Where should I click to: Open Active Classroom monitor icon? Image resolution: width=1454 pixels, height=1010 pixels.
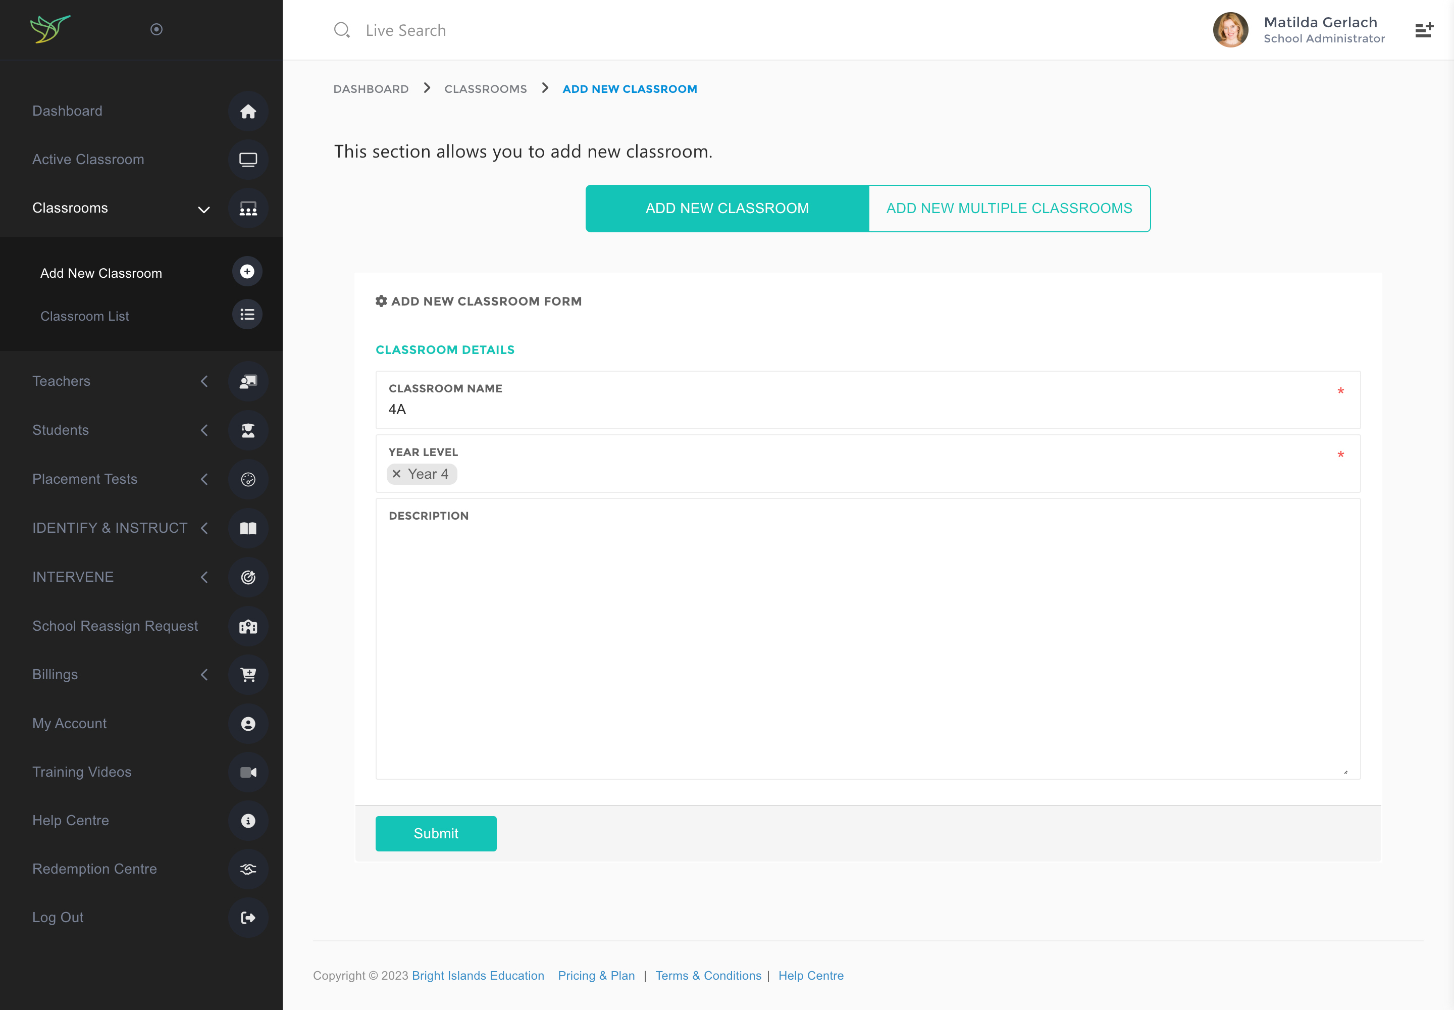247,160
